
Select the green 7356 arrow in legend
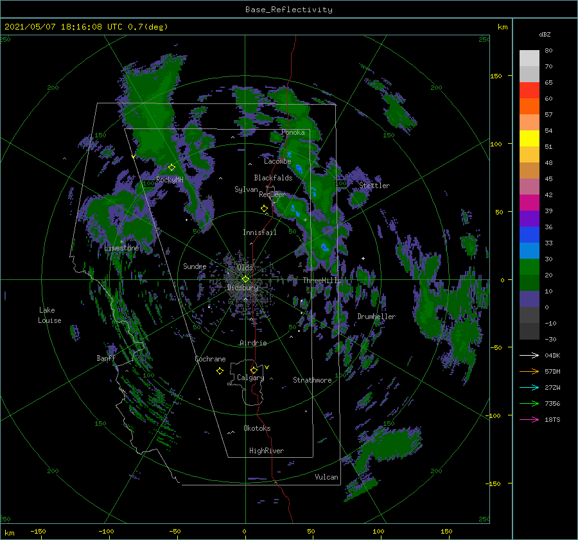pyautogui.click(x=529, y=404)
